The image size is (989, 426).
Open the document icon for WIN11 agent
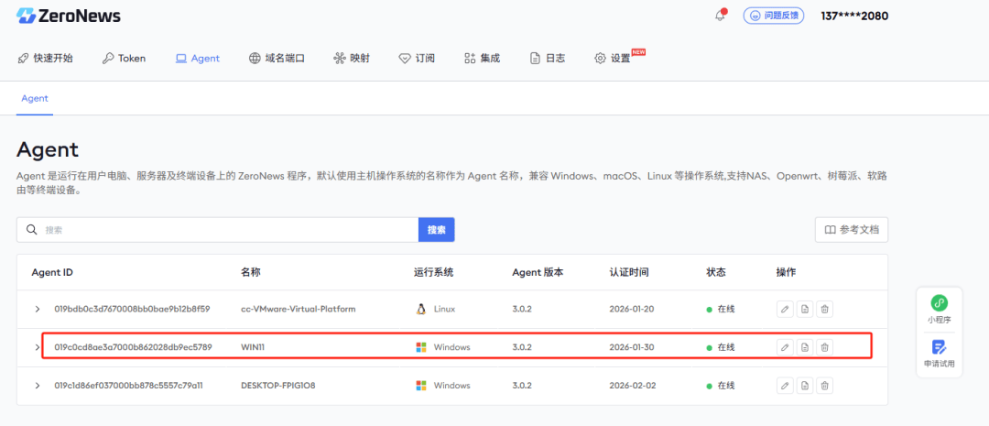pyautogui.click(x=805, y=347)
